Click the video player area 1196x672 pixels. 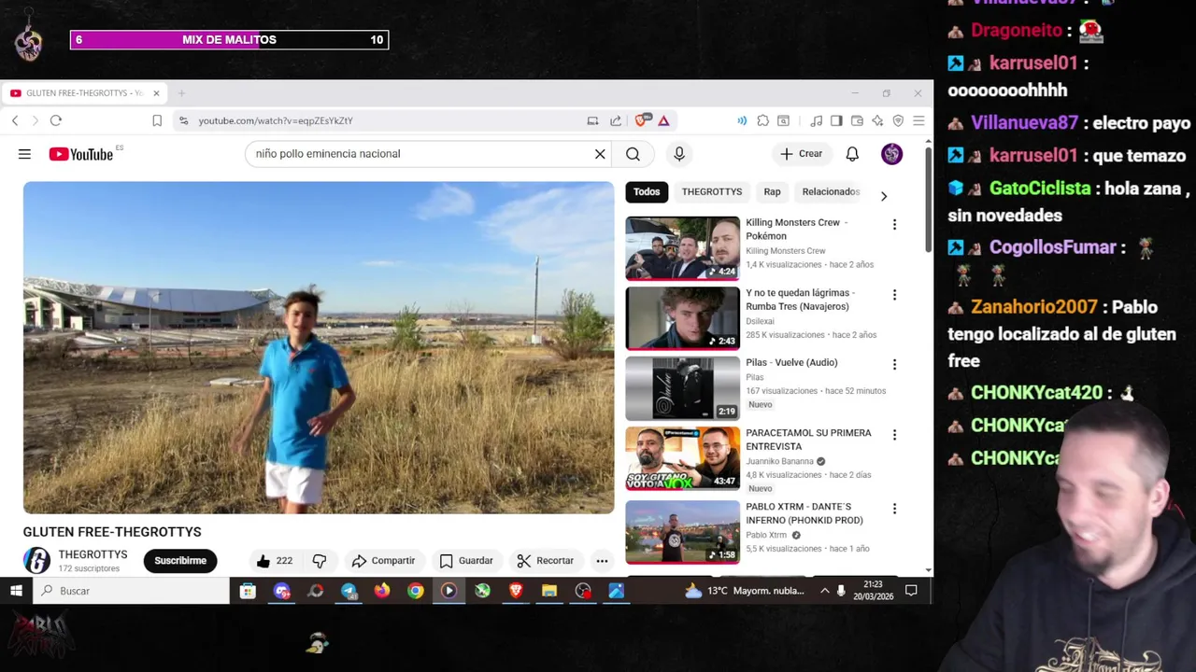click(319, 347)
